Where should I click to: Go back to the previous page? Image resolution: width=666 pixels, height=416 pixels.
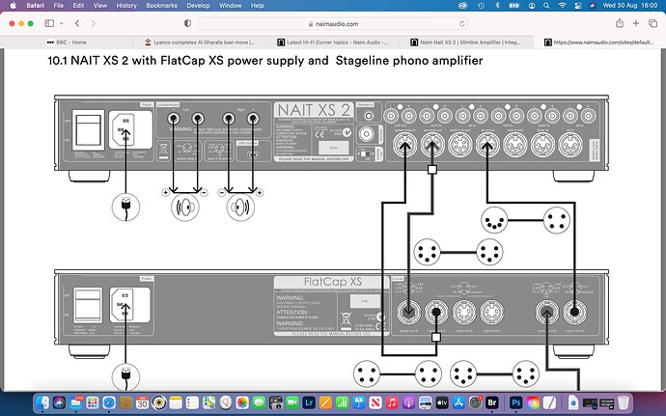(77, 23)
